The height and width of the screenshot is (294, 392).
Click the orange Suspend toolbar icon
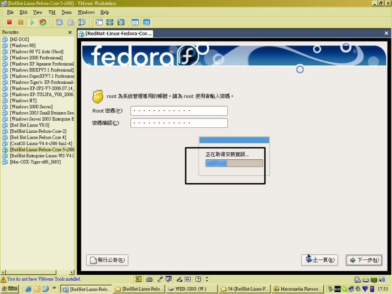(21, 22)
